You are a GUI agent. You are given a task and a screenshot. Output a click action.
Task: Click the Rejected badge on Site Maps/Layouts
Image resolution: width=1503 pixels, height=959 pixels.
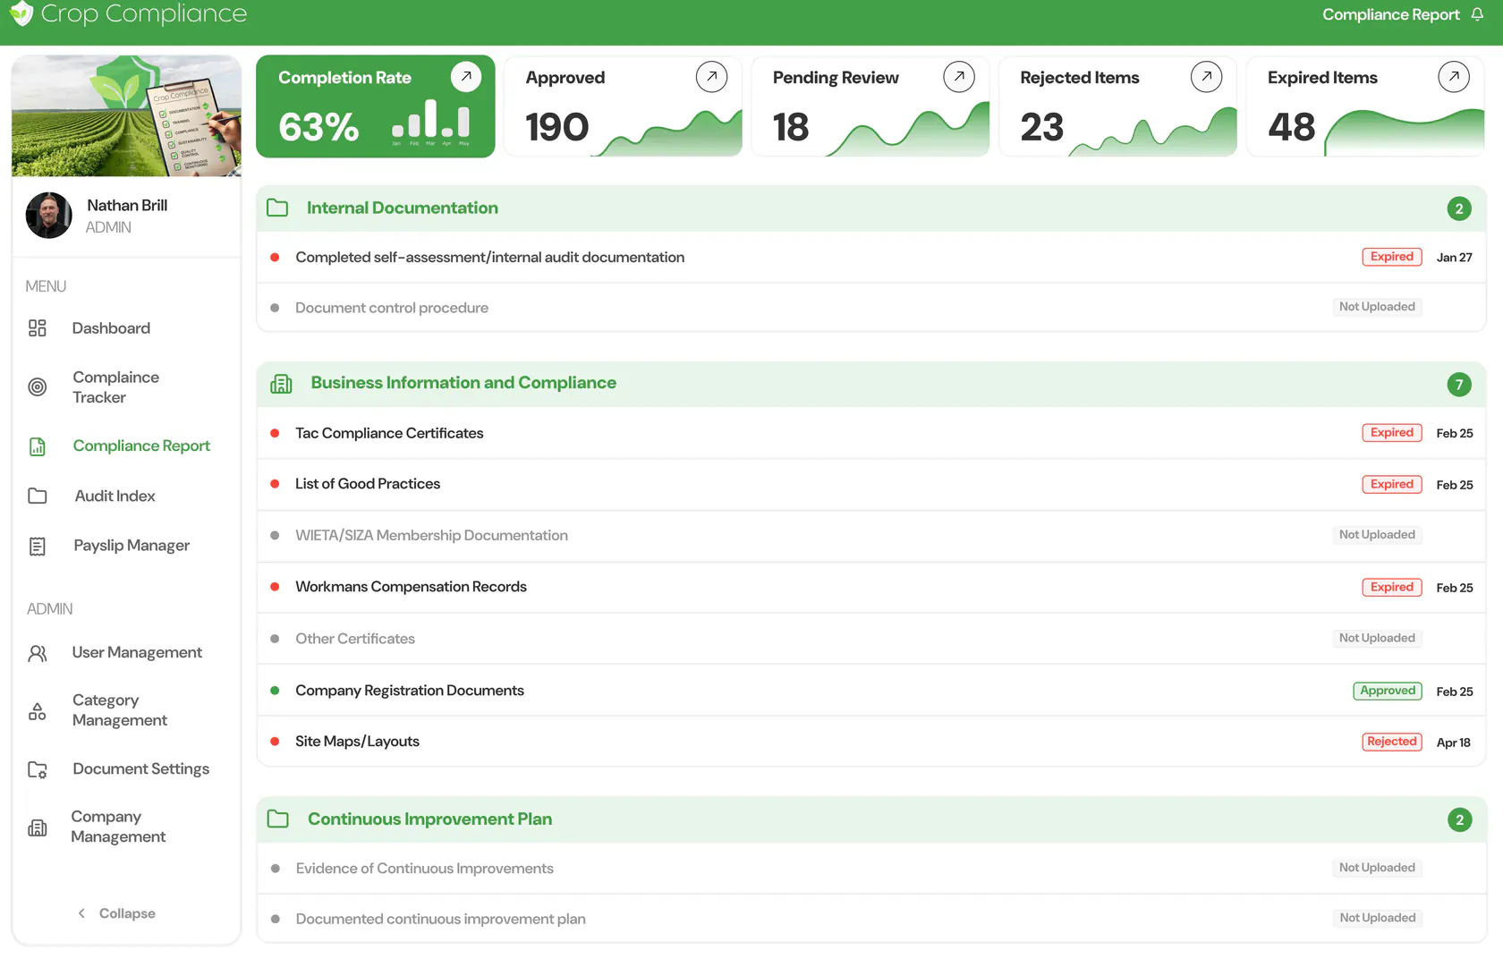click(1392, 742)
